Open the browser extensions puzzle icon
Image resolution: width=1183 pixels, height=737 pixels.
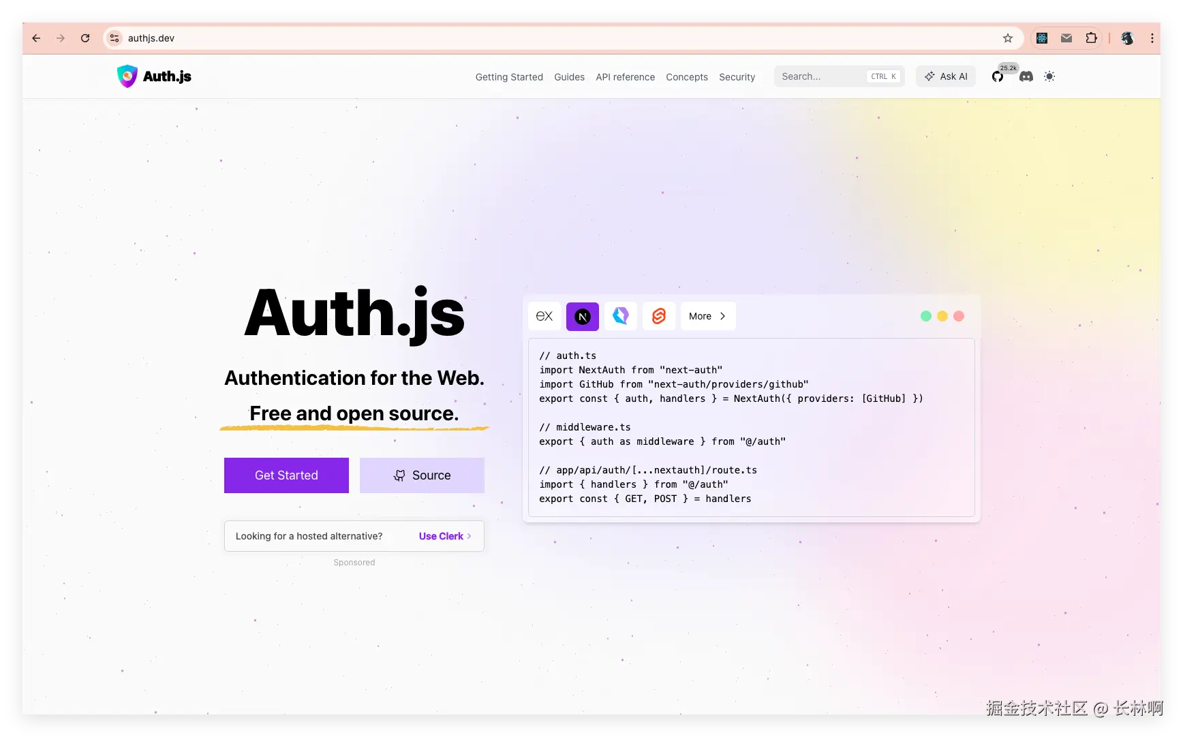(1091, 38)
